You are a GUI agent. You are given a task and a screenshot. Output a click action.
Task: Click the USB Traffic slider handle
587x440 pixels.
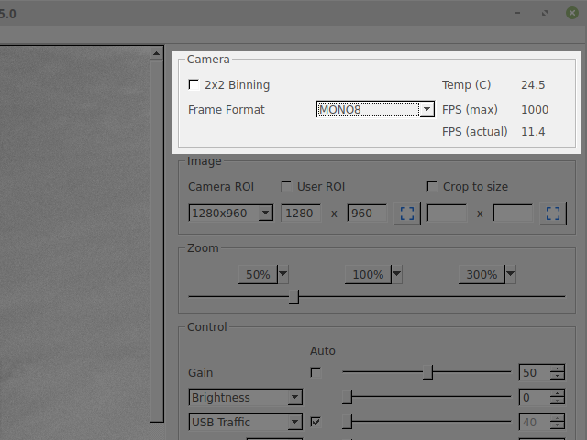coord(347,422)
